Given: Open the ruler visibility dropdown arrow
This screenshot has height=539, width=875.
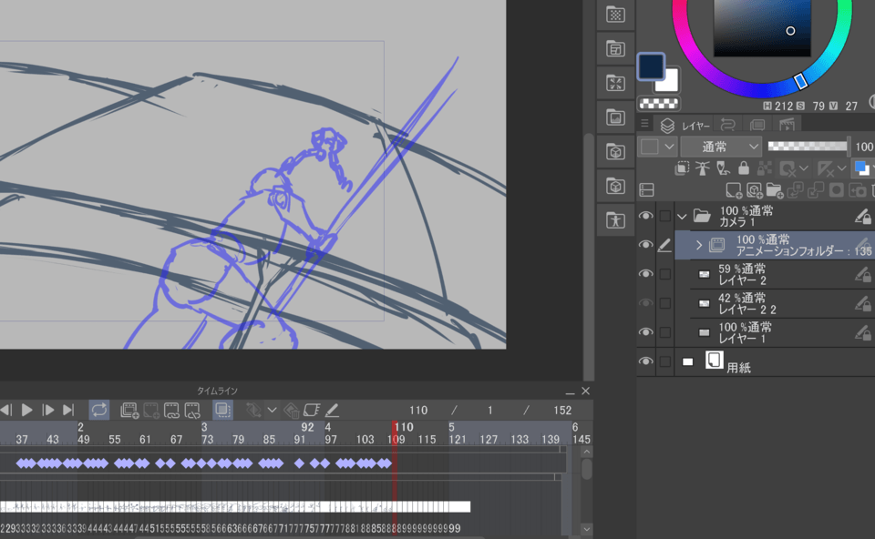Looking at the screenshot, I should (842, 168).
